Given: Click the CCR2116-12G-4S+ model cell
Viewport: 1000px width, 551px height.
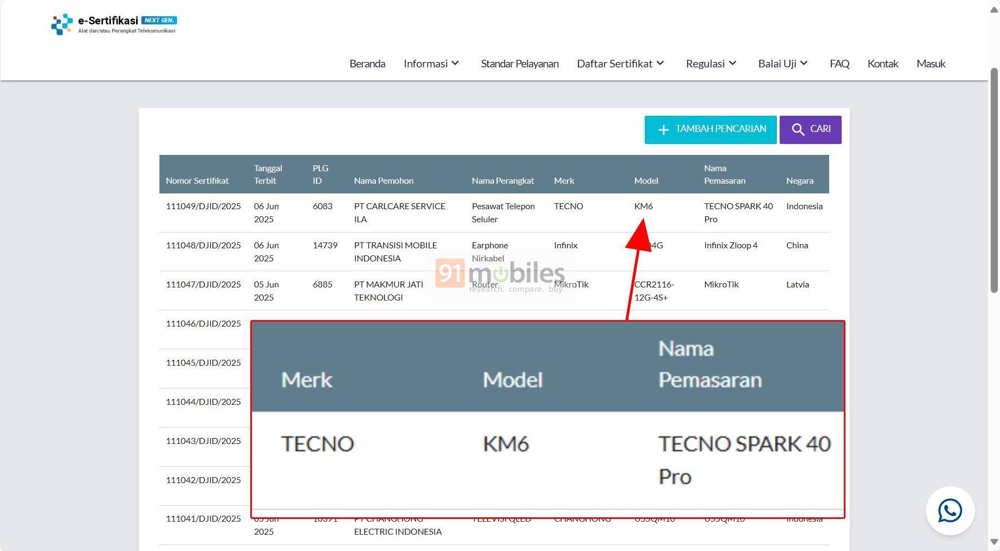Looking at the screenshot, I should pyautogui.click(x=655, y=291).
